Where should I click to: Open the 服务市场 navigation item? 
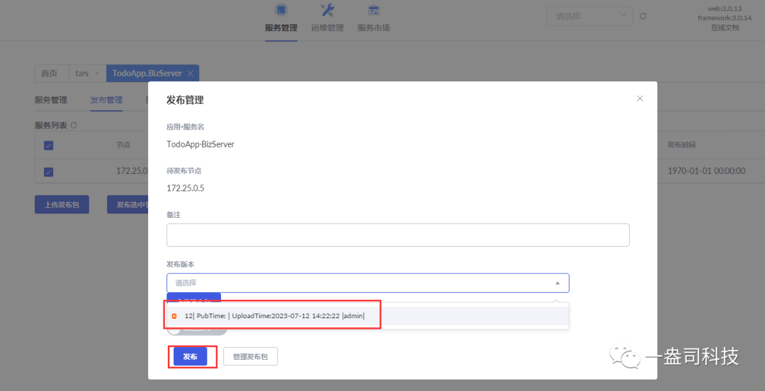pyautogui.click(x=374, y=18)
